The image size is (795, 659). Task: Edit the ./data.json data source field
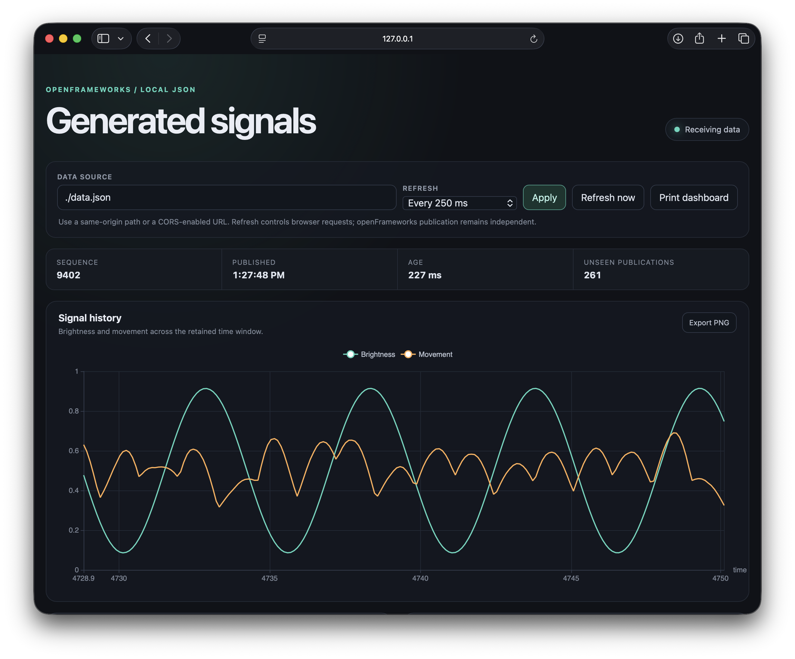(x=226, y=197)
